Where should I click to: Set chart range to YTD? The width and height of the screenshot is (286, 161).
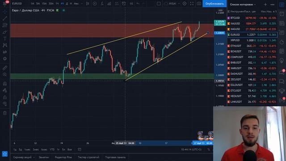[x=52, y=149]
